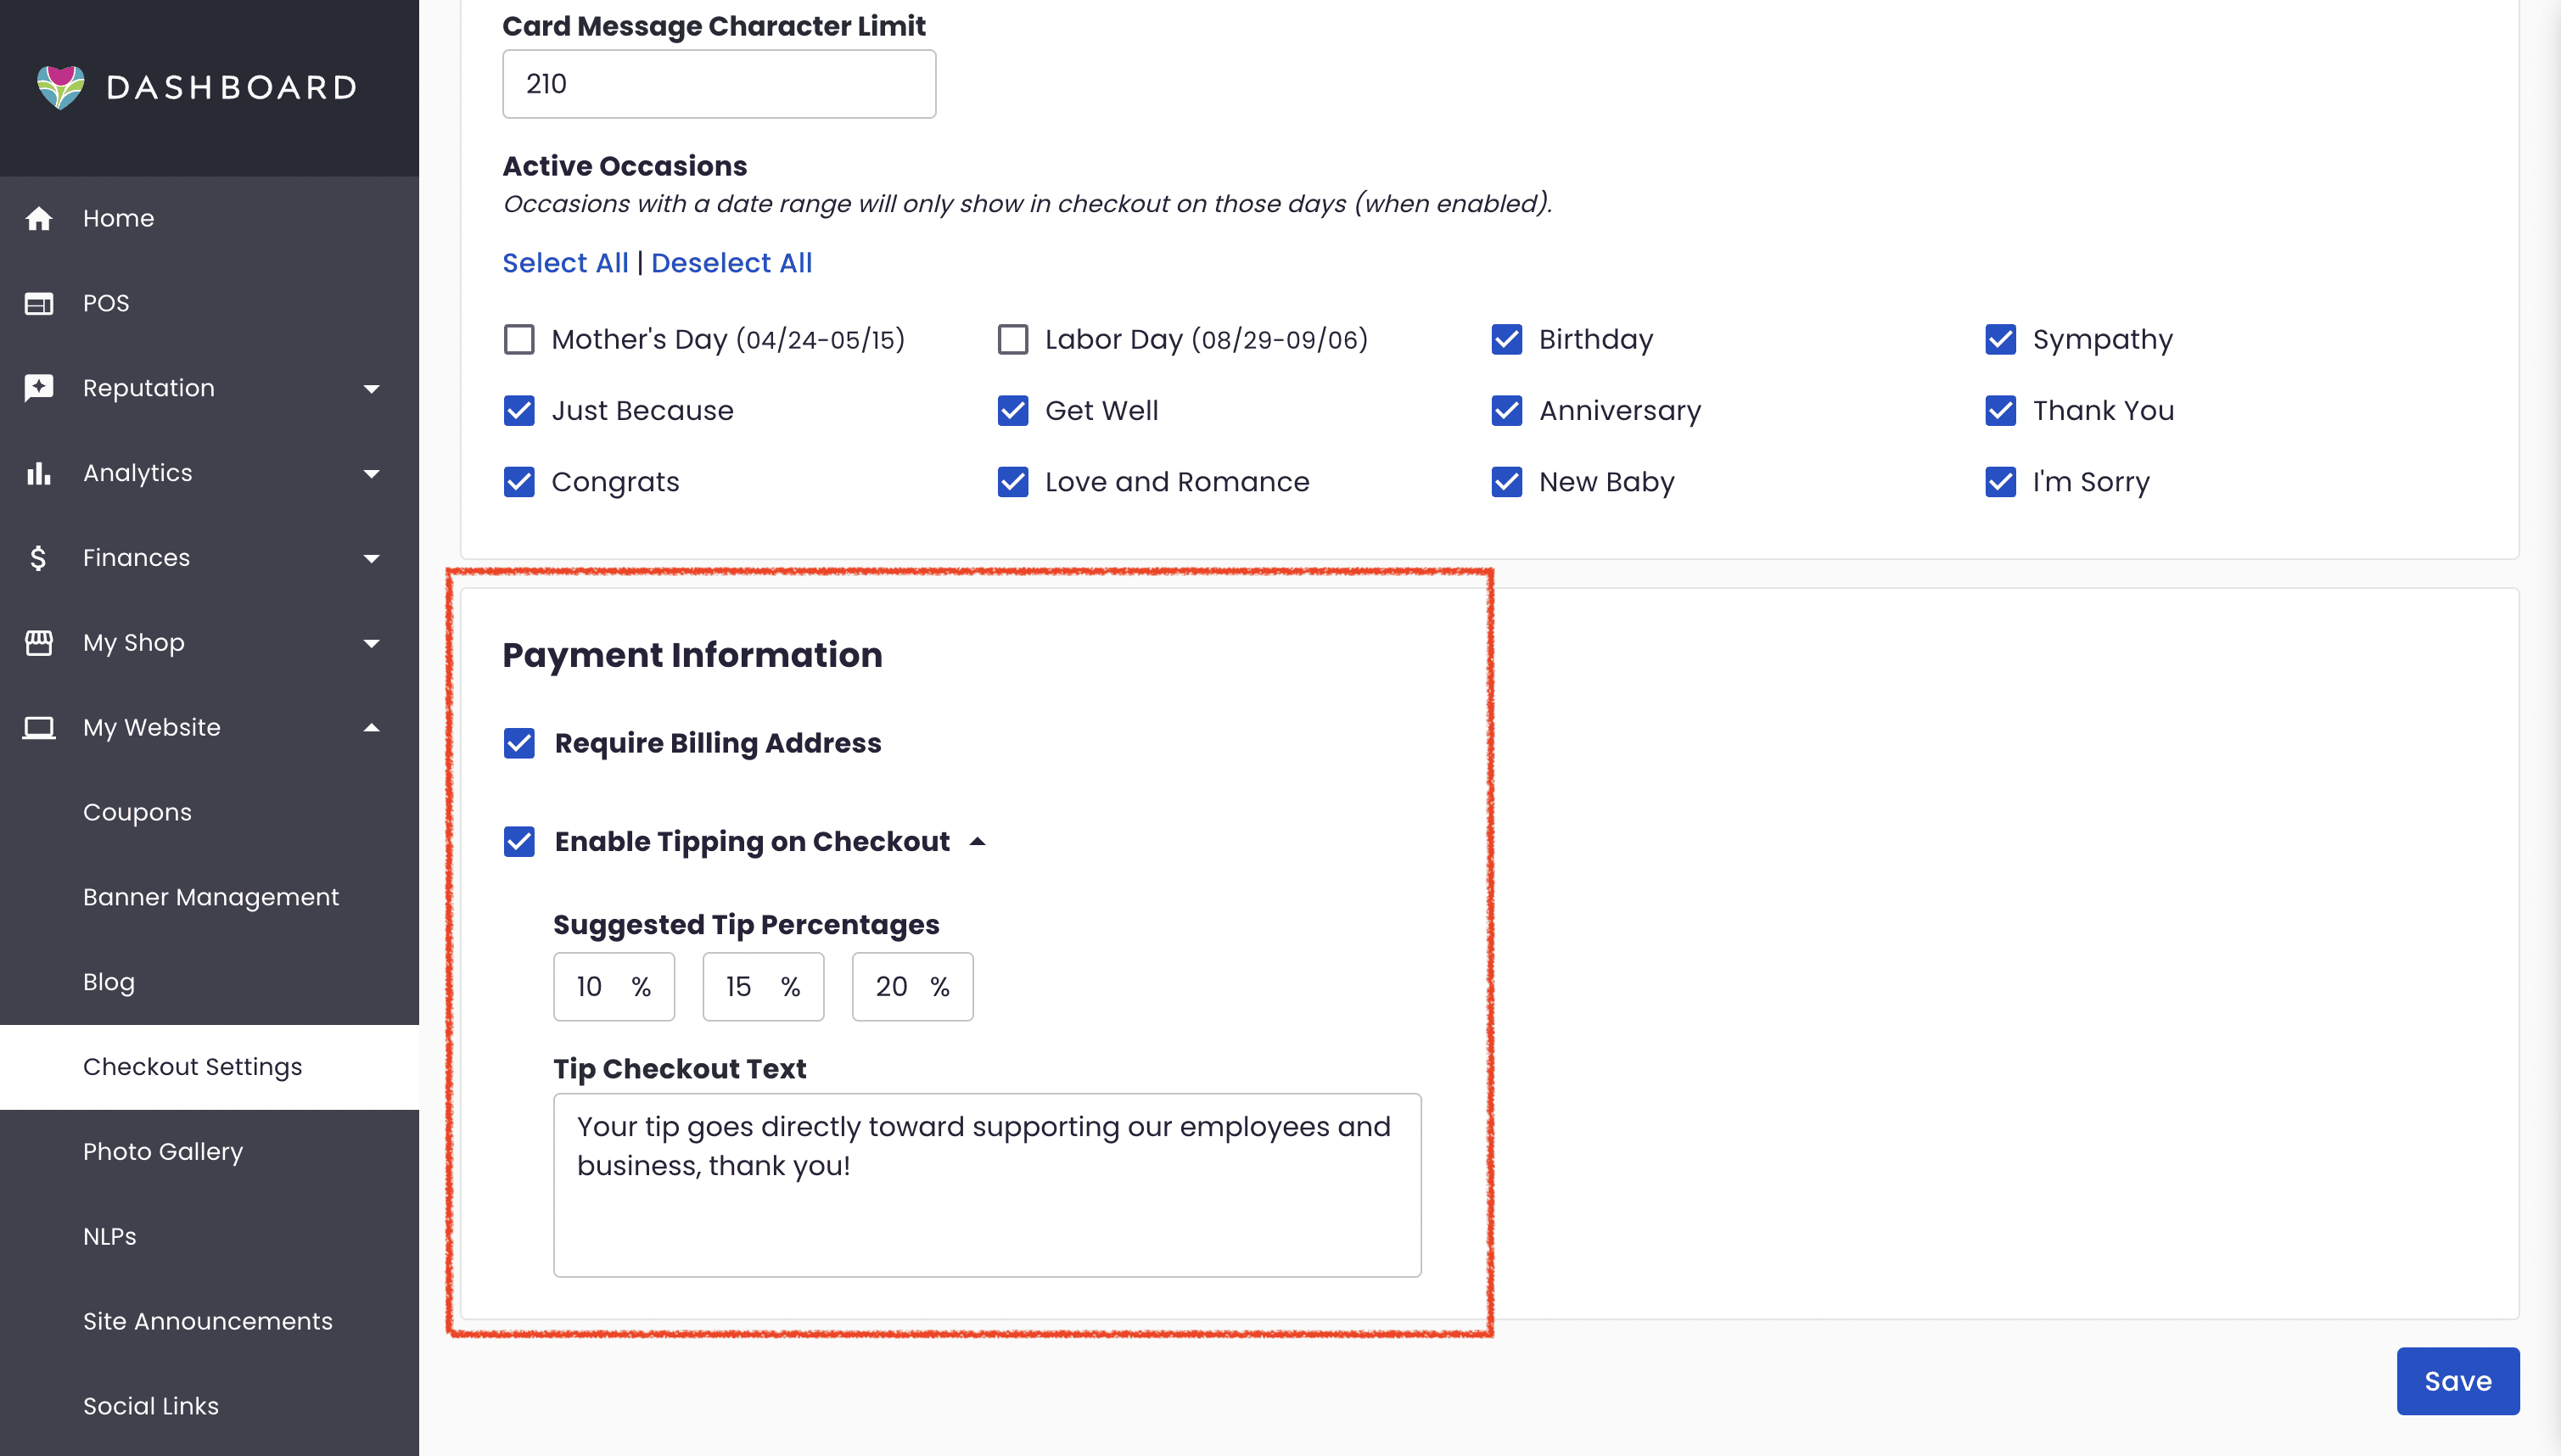
Task: Collapse the My Website submenu arrow
Action: click(x=371, y=727)
